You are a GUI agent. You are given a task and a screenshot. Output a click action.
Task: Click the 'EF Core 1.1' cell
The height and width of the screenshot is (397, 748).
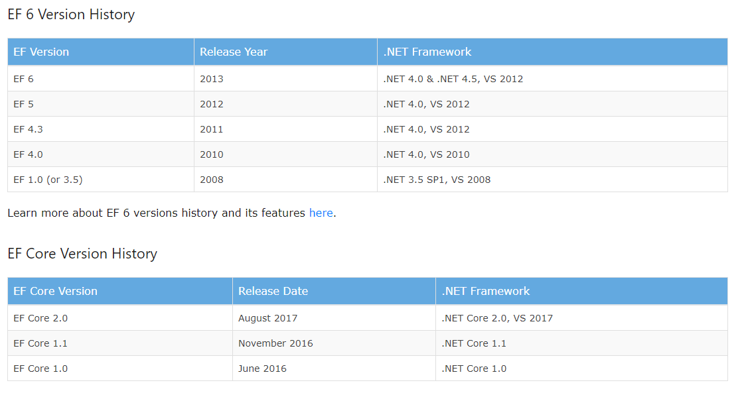point(119,343)
